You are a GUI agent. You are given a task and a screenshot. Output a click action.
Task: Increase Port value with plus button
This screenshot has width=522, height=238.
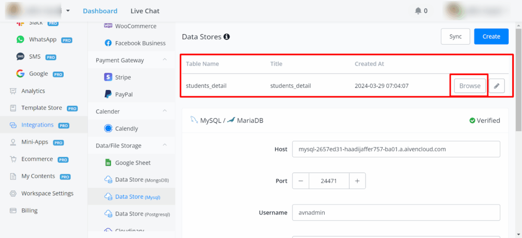tap(357, 181)
